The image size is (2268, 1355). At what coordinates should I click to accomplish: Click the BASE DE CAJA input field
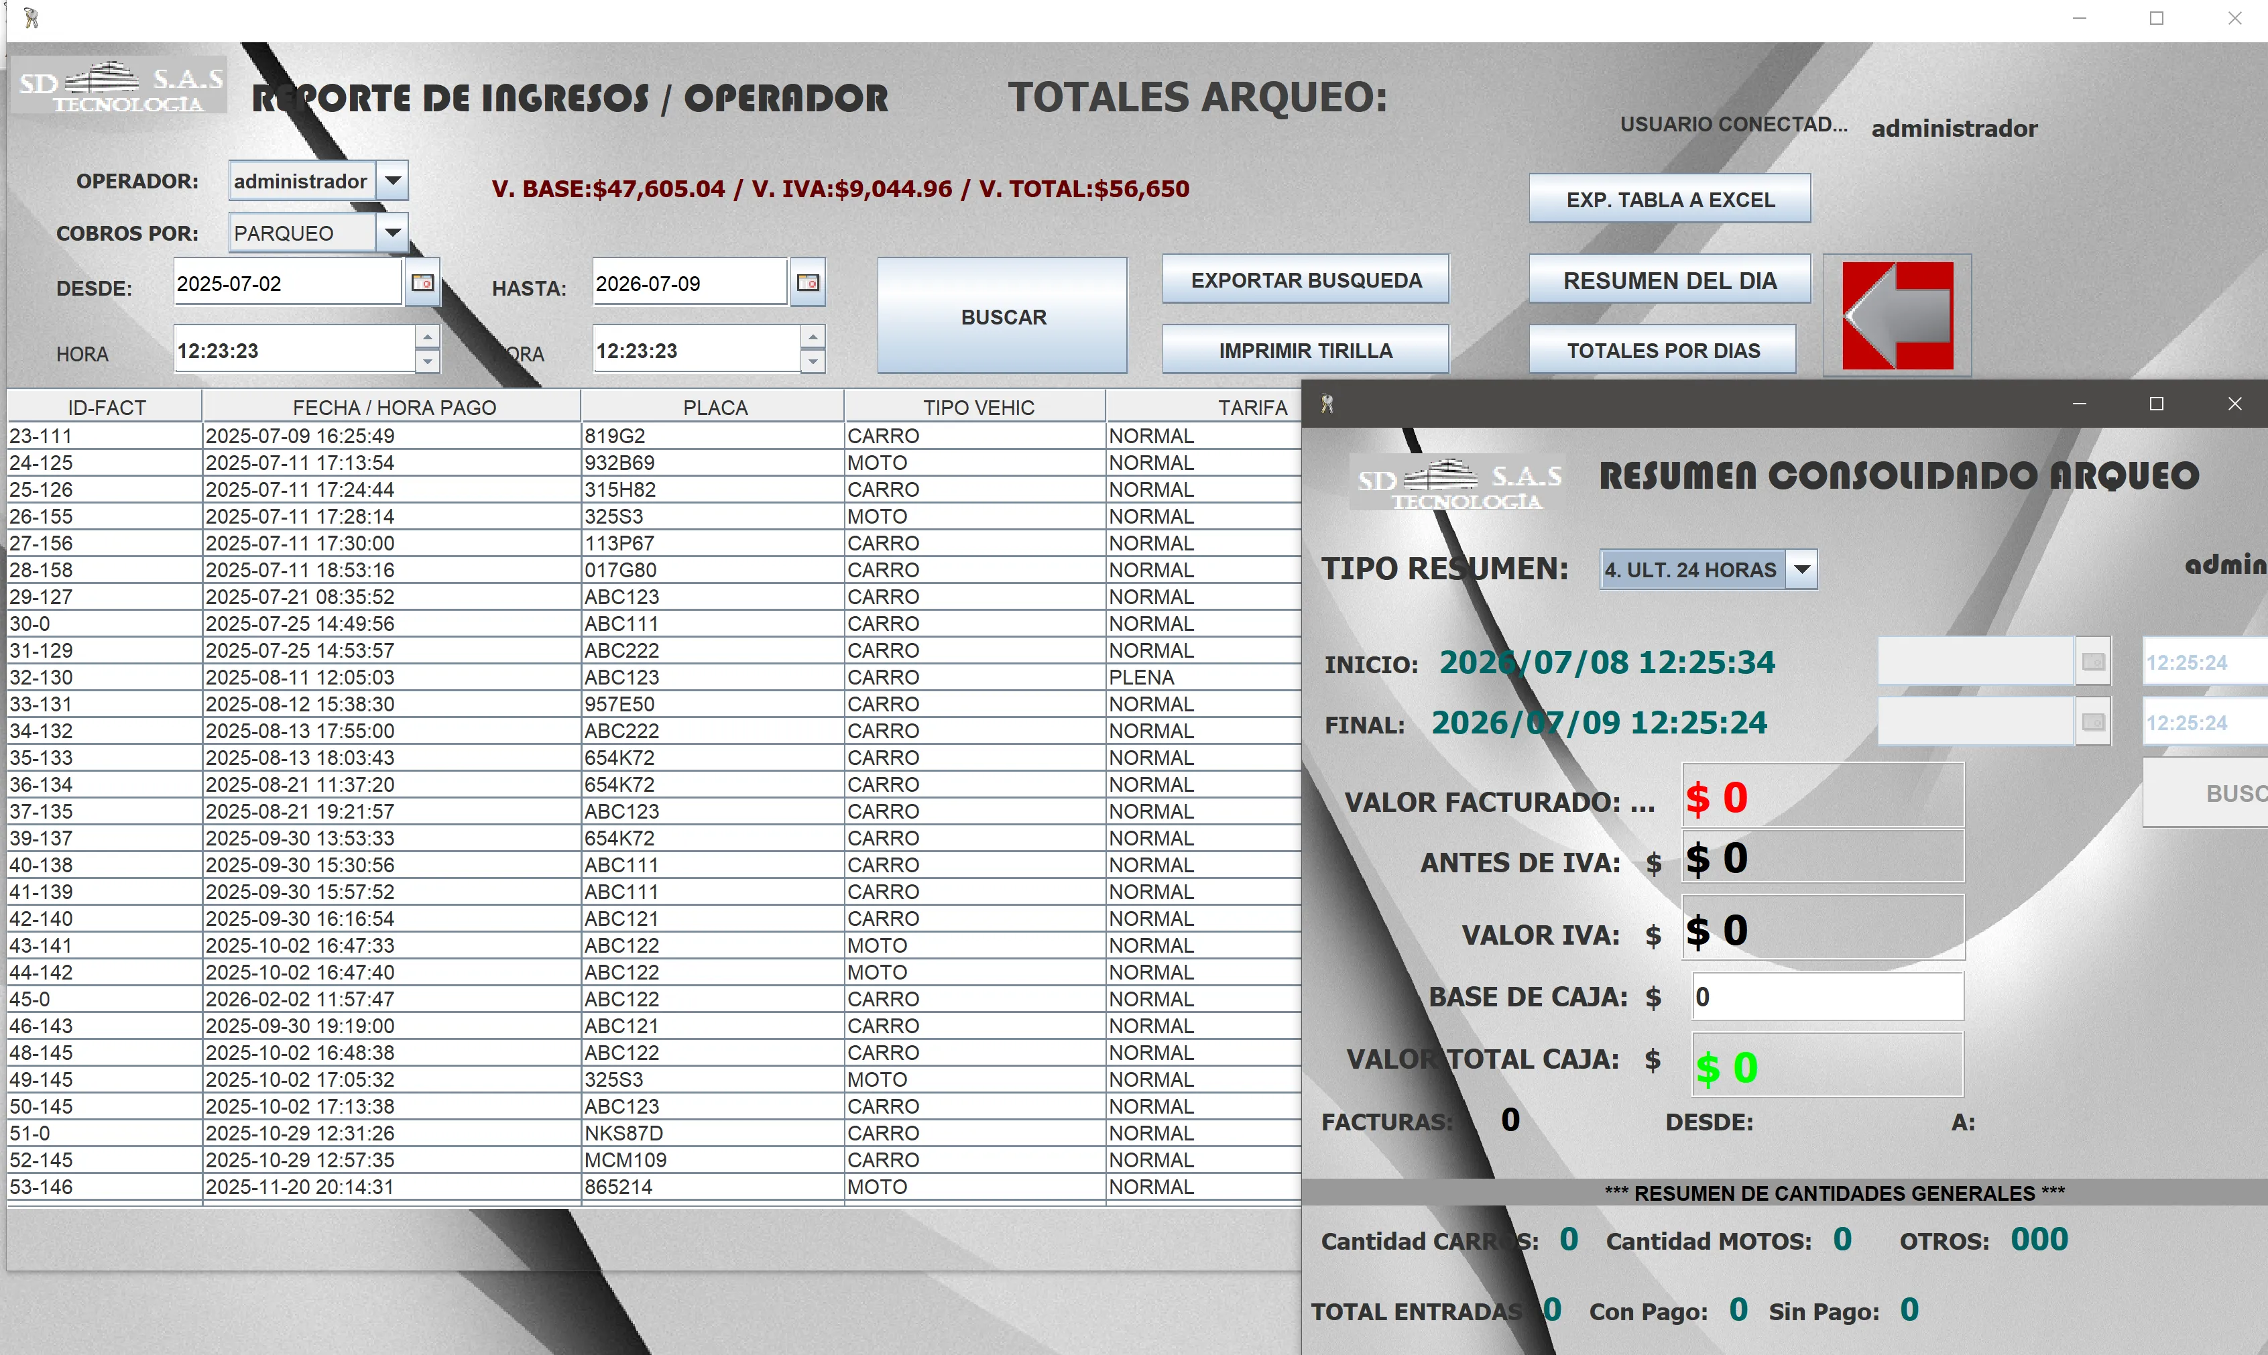coord(1827,996)
